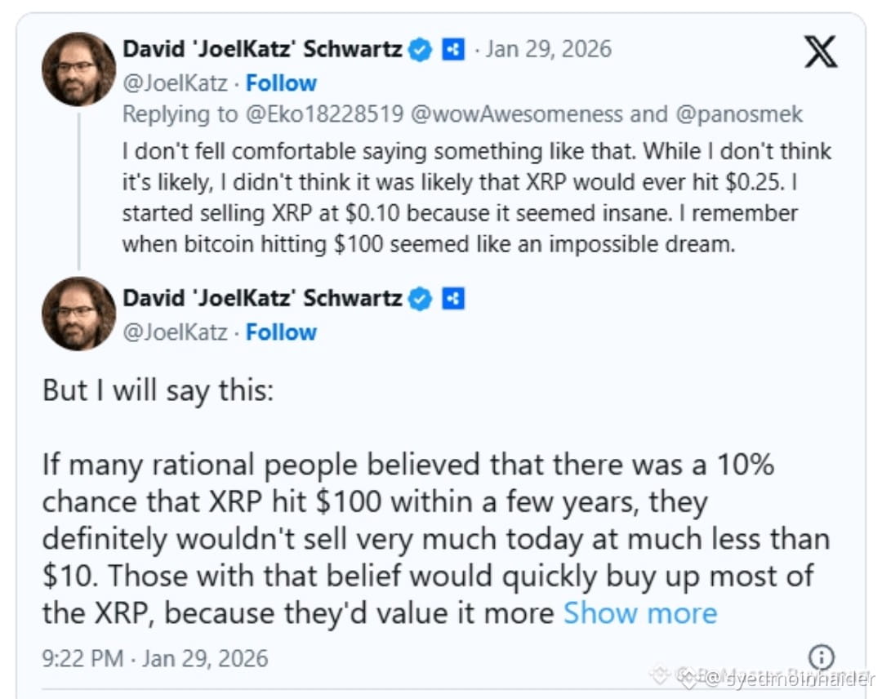
Task: Click the verified checkmark in the main tweet header
Action: click(x=421, y=299)
